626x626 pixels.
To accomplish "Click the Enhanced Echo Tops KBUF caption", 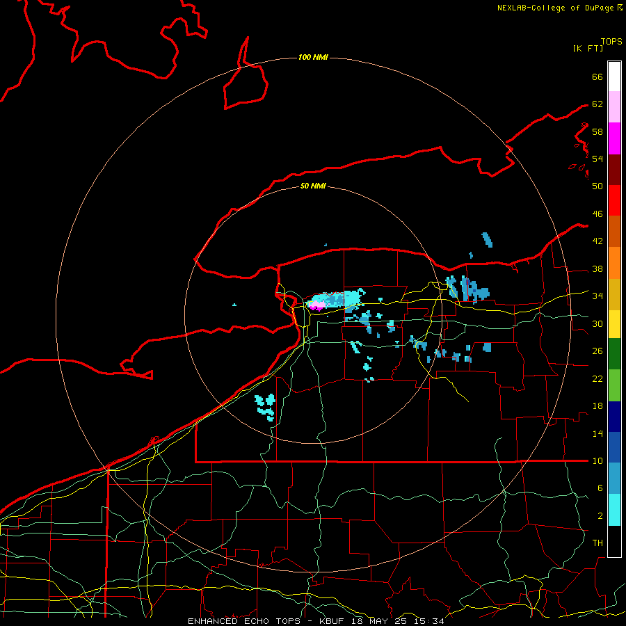I will click(x=316, y=621).
